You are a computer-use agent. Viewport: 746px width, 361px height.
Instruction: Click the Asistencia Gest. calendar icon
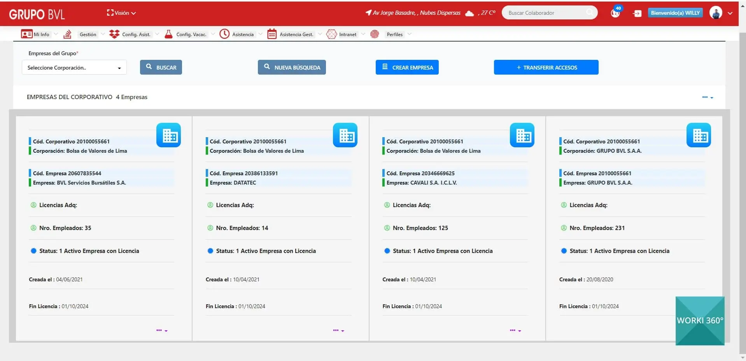(x=272, y=34)
